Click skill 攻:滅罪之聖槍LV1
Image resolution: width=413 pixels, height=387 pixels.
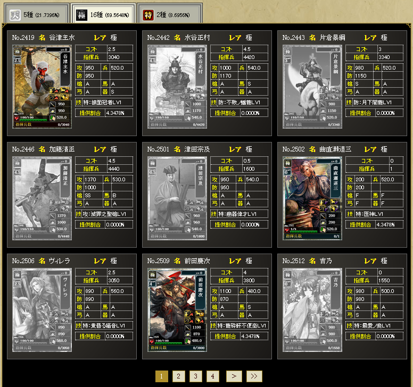point(104,214)
